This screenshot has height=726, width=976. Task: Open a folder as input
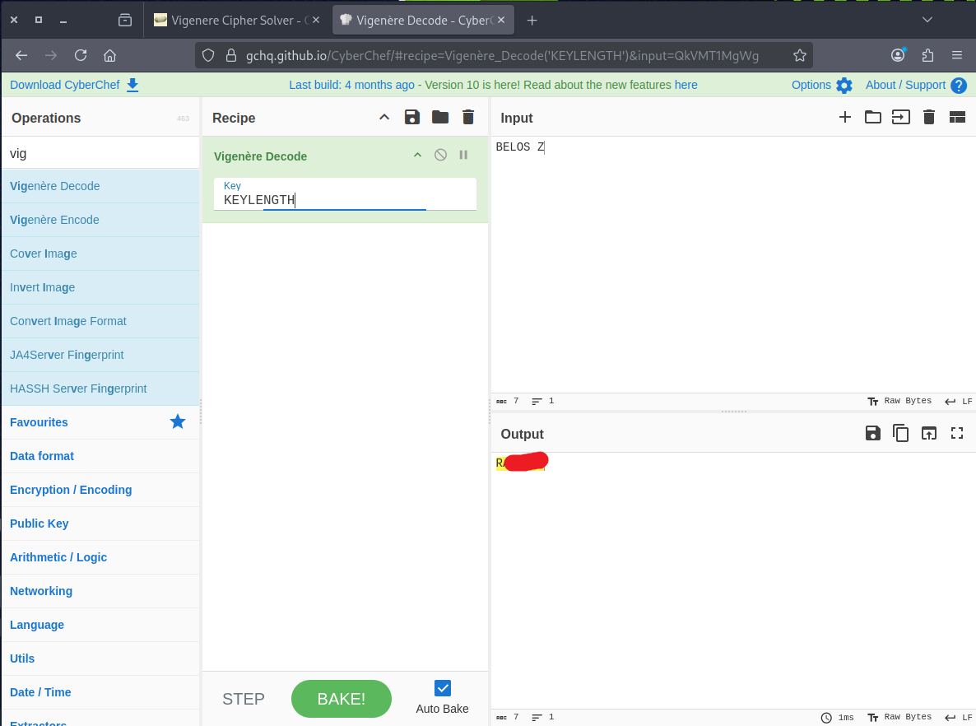872,118
